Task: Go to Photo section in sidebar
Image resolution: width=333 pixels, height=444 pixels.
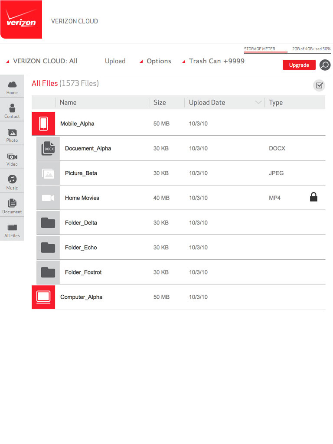Action: [x=12, y=135]
